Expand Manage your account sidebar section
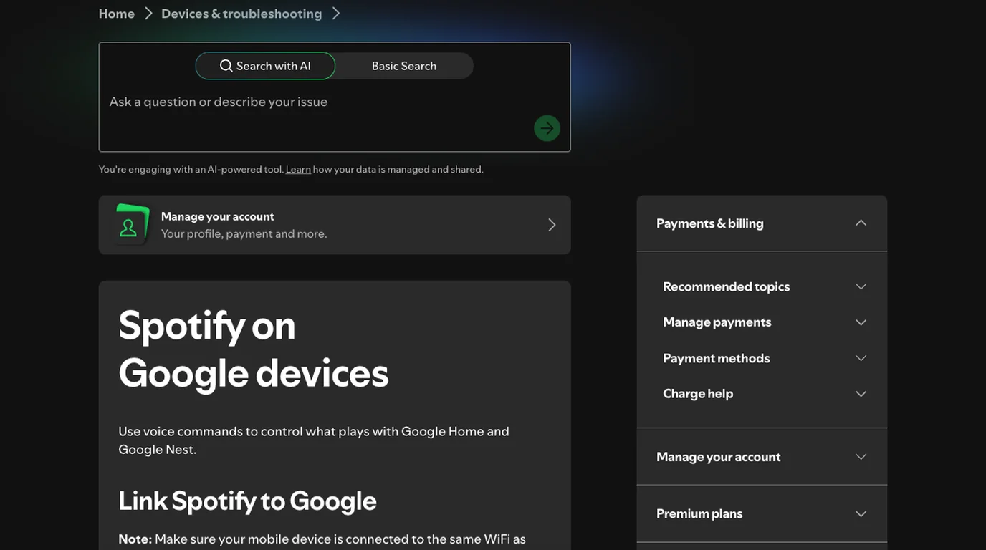This screenshot has width=986, height=550. pos(762,457)
